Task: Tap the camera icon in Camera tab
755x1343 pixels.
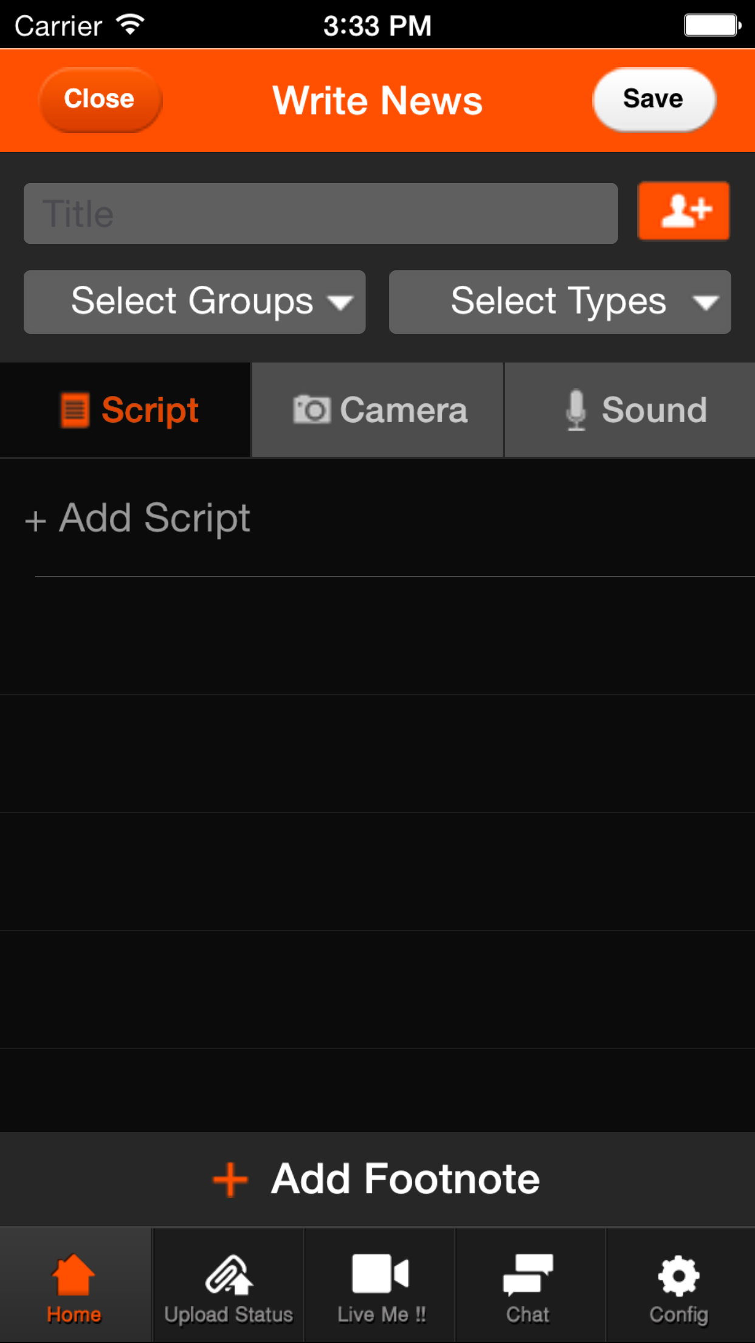Action: click(x=312, y=409)
